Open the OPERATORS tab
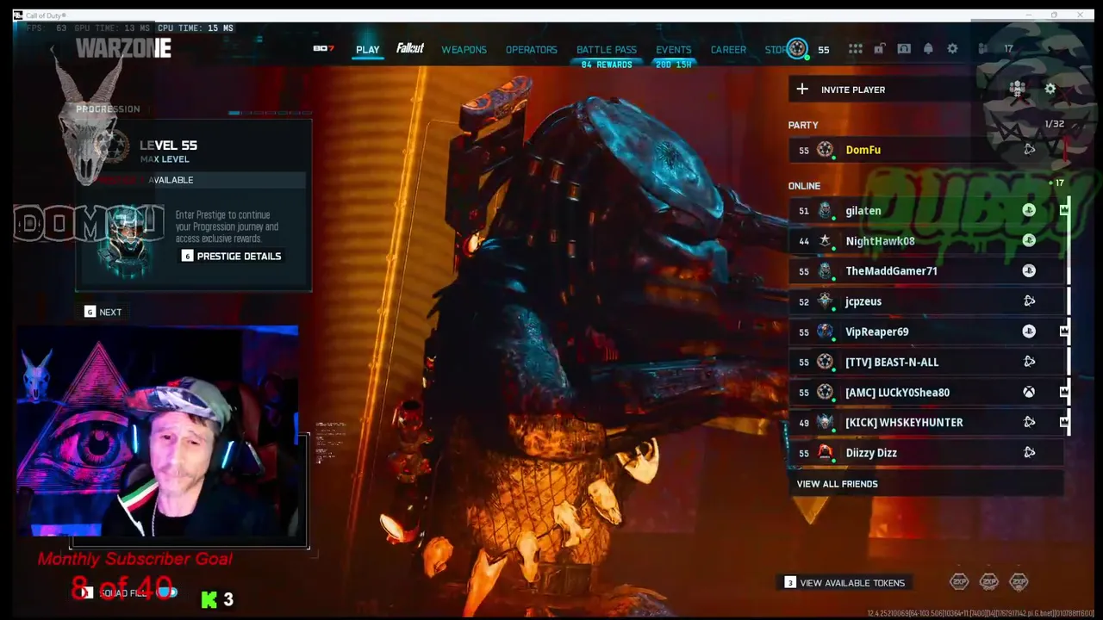Image resolution: width=1103 pixels, height=620 pixels. tap(532, 50)
